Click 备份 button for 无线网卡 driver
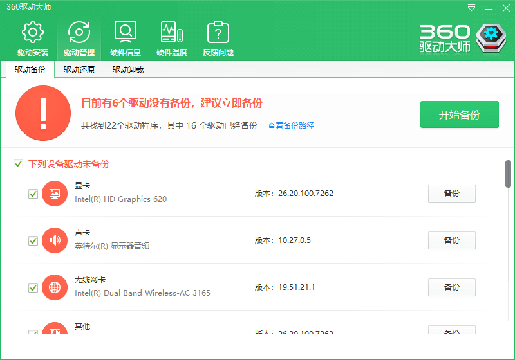 [x=452, y=287]
